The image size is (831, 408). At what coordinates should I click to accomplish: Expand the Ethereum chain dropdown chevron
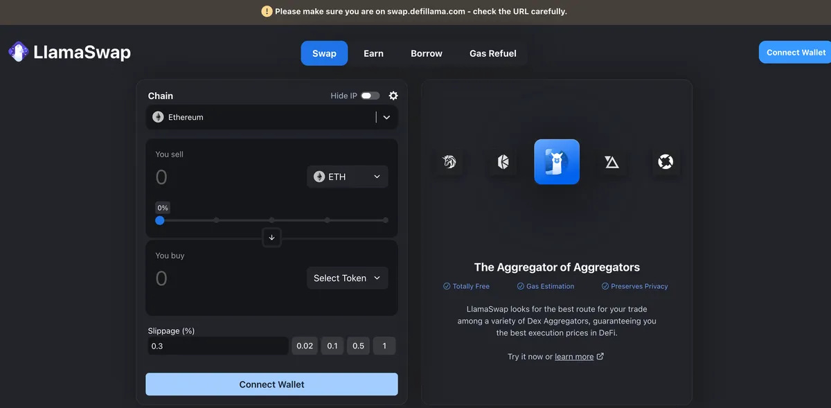point(386,117)
